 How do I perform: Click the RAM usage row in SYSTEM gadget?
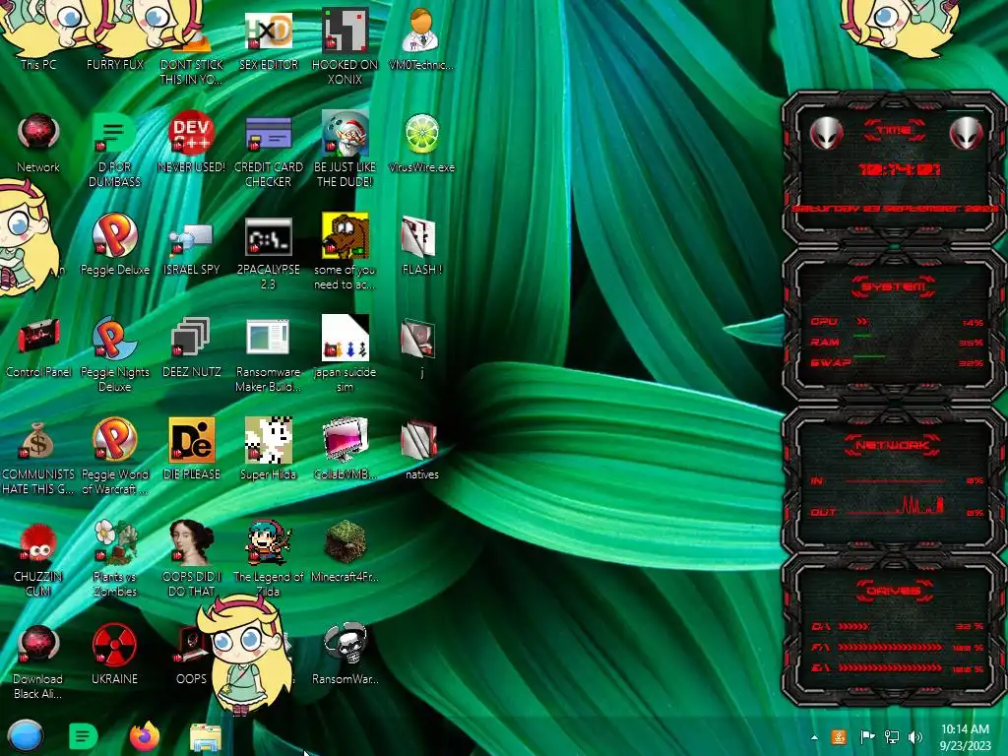click(x=897, y=342)
